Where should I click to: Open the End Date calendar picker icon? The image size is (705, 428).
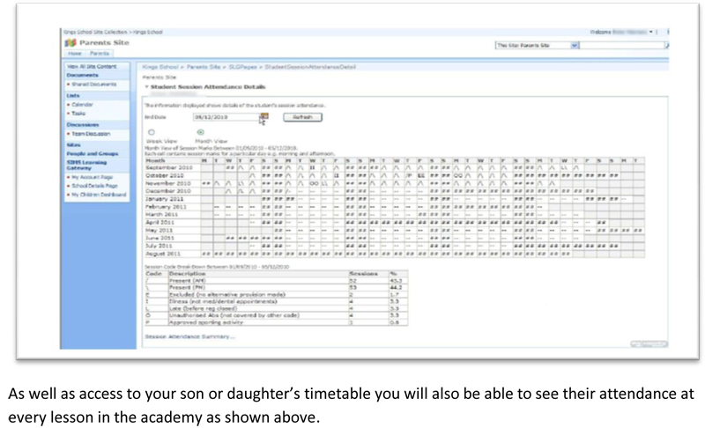(x=263, y=115)
